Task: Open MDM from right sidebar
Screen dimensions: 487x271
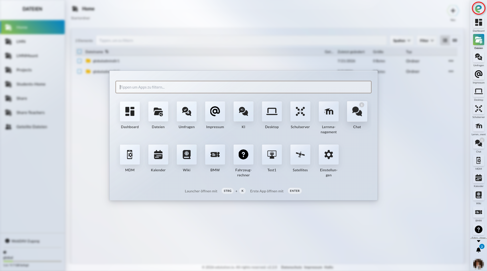Action: pyautogui.click(x=478, y=161)
